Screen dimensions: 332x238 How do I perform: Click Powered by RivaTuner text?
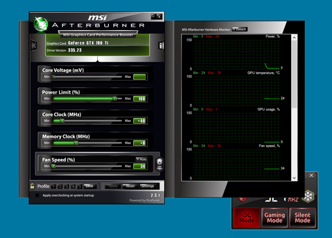pos(144,200)
